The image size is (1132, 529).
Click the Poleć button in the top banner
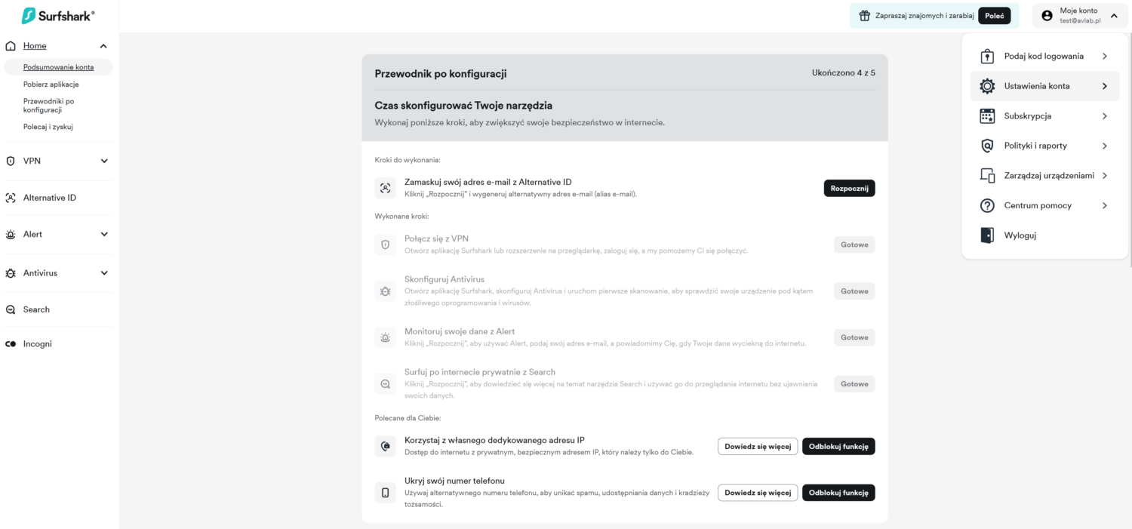(x=995, y=15)
